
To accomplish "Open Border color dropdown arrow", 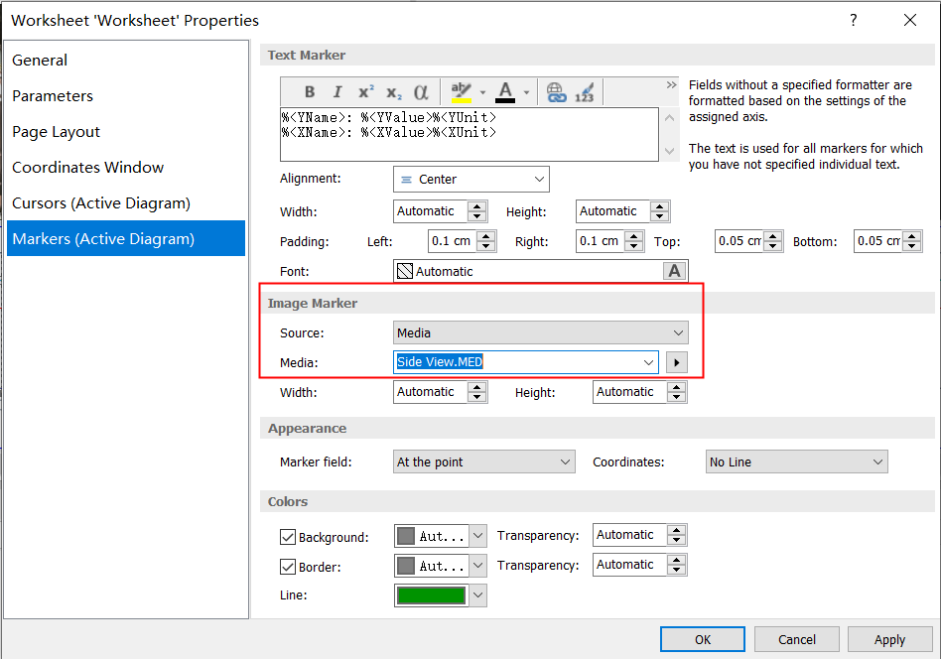I will pyautogui.click(x=477, y=566).
